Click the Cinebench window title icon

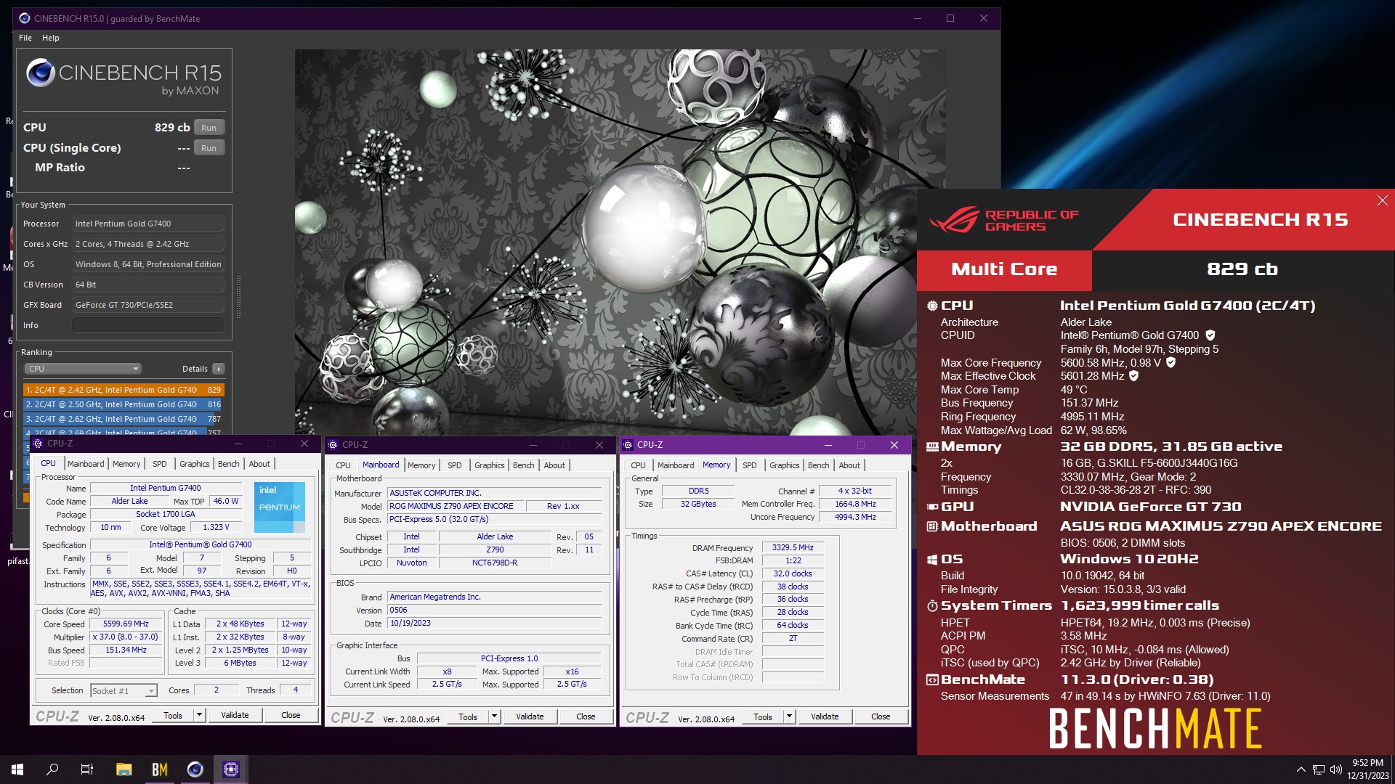[25, 18]
